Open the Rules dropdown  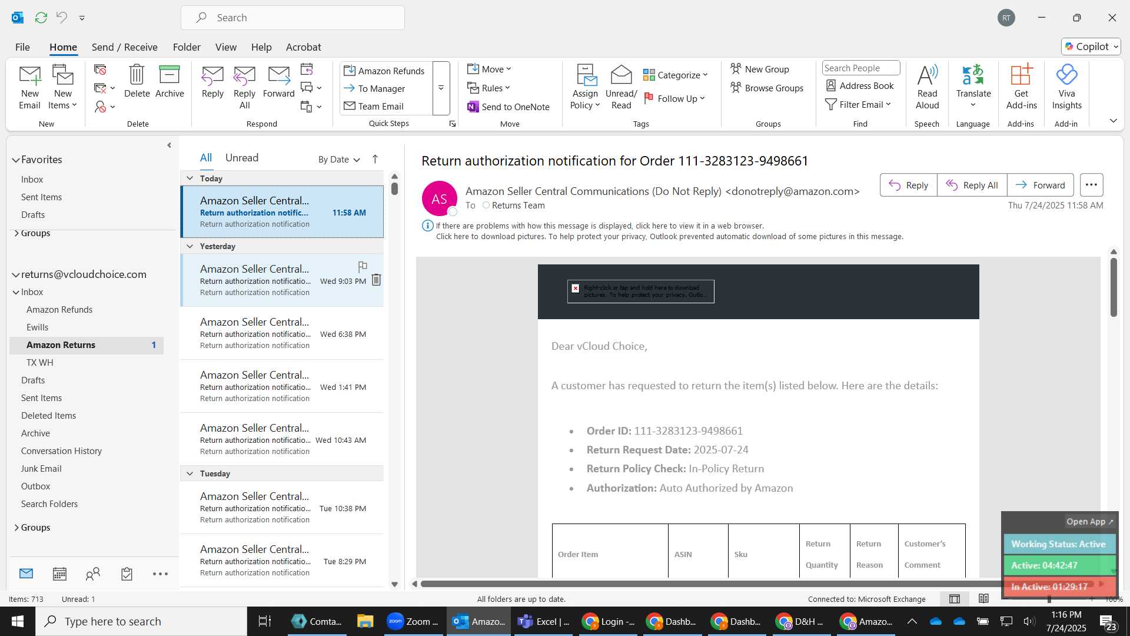tap(489, 88)
